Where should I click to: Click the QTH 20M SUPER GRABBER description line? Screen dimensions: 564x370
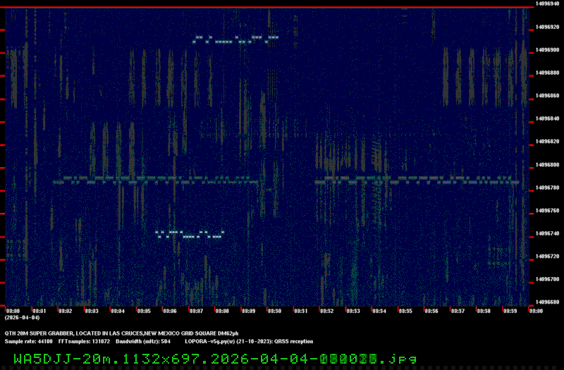(x=121, y=333)
